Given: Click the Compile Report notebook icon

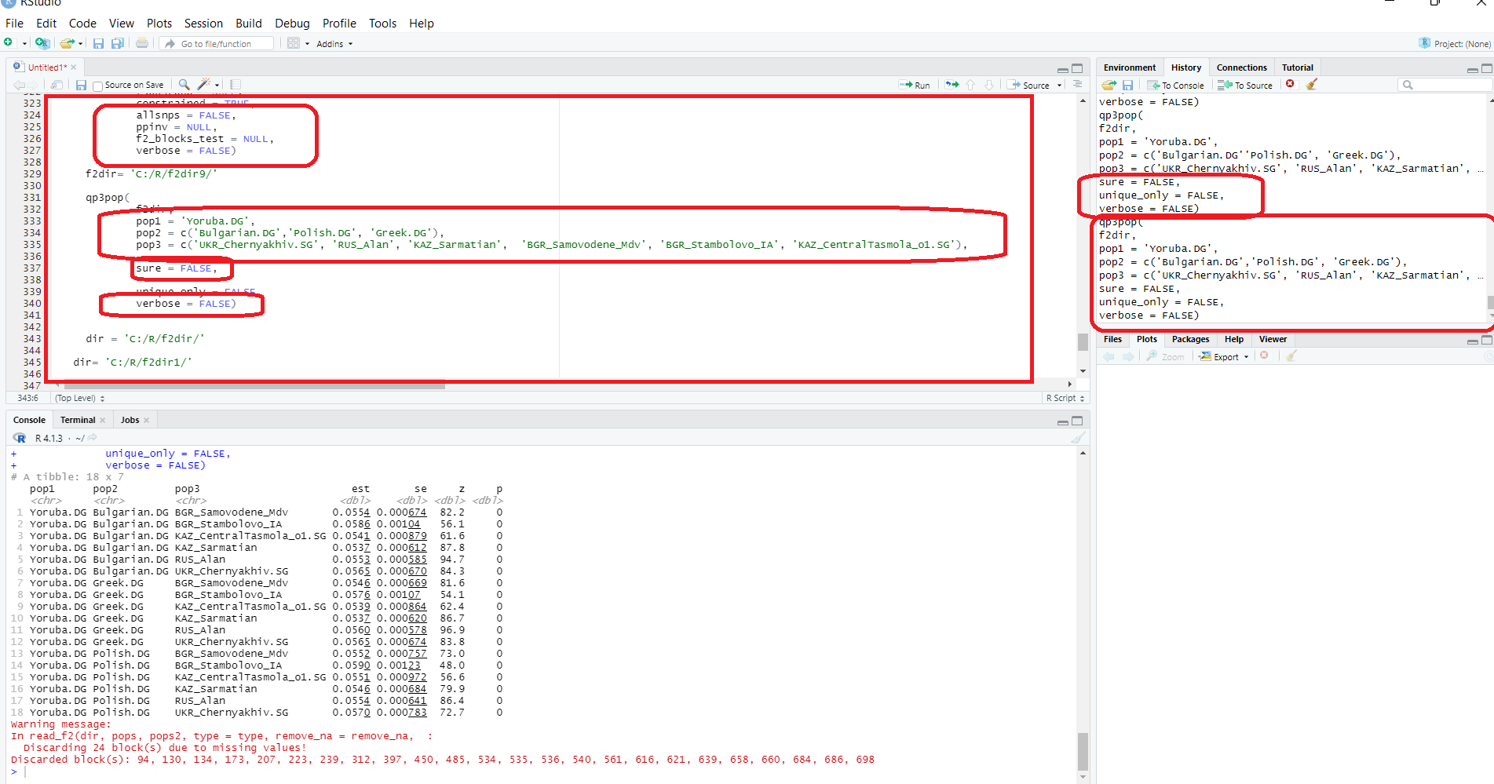Looking at the screenshot, I should coord(236,85).
